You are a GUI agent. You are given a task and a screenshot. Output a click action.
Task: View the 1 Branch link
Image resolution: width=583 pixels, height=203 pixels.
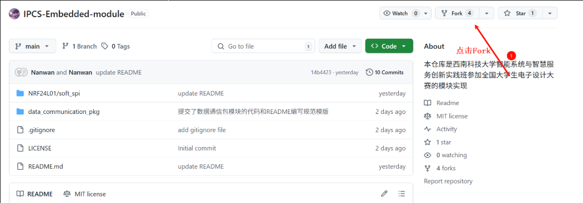click(x=79, y=46)
